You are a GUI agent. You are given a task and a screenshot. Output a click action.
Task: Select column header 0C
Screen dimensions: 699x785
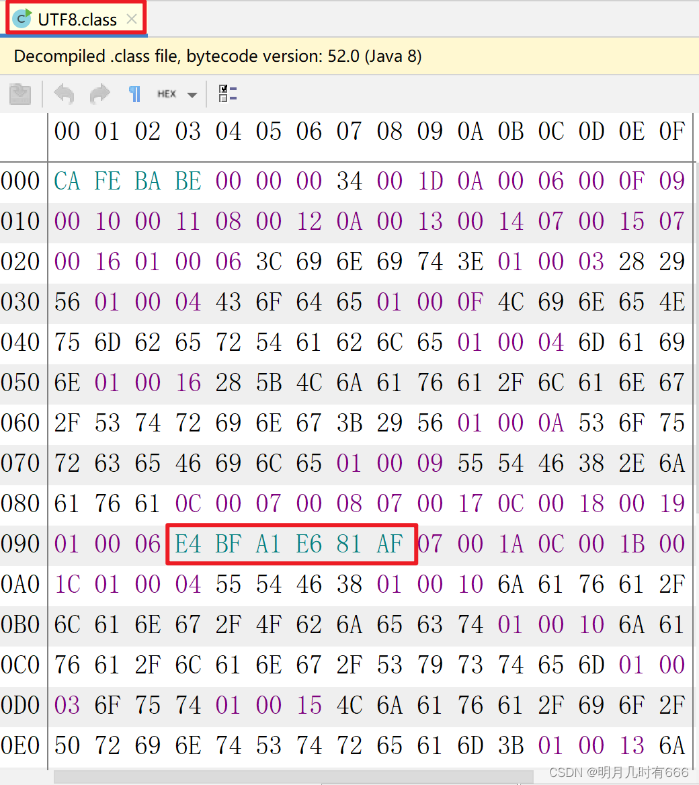pyautogui.click(x=550, y=132)
